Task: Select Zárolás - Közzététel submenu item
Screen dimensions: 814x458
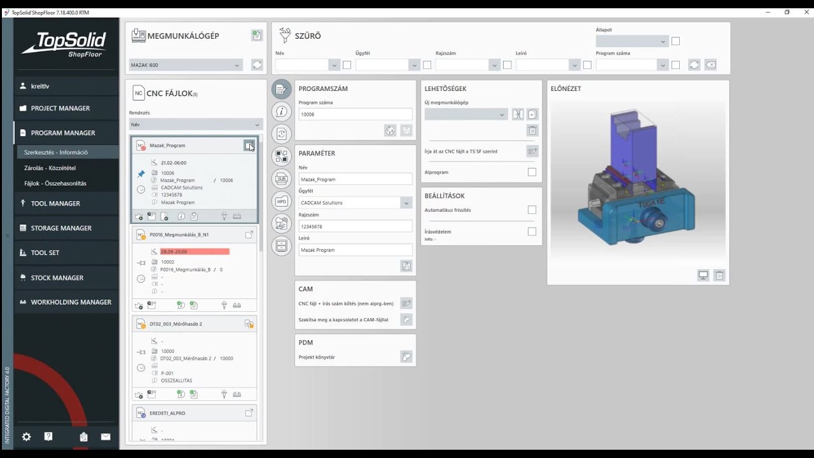Action: click(x=67, y=168)
